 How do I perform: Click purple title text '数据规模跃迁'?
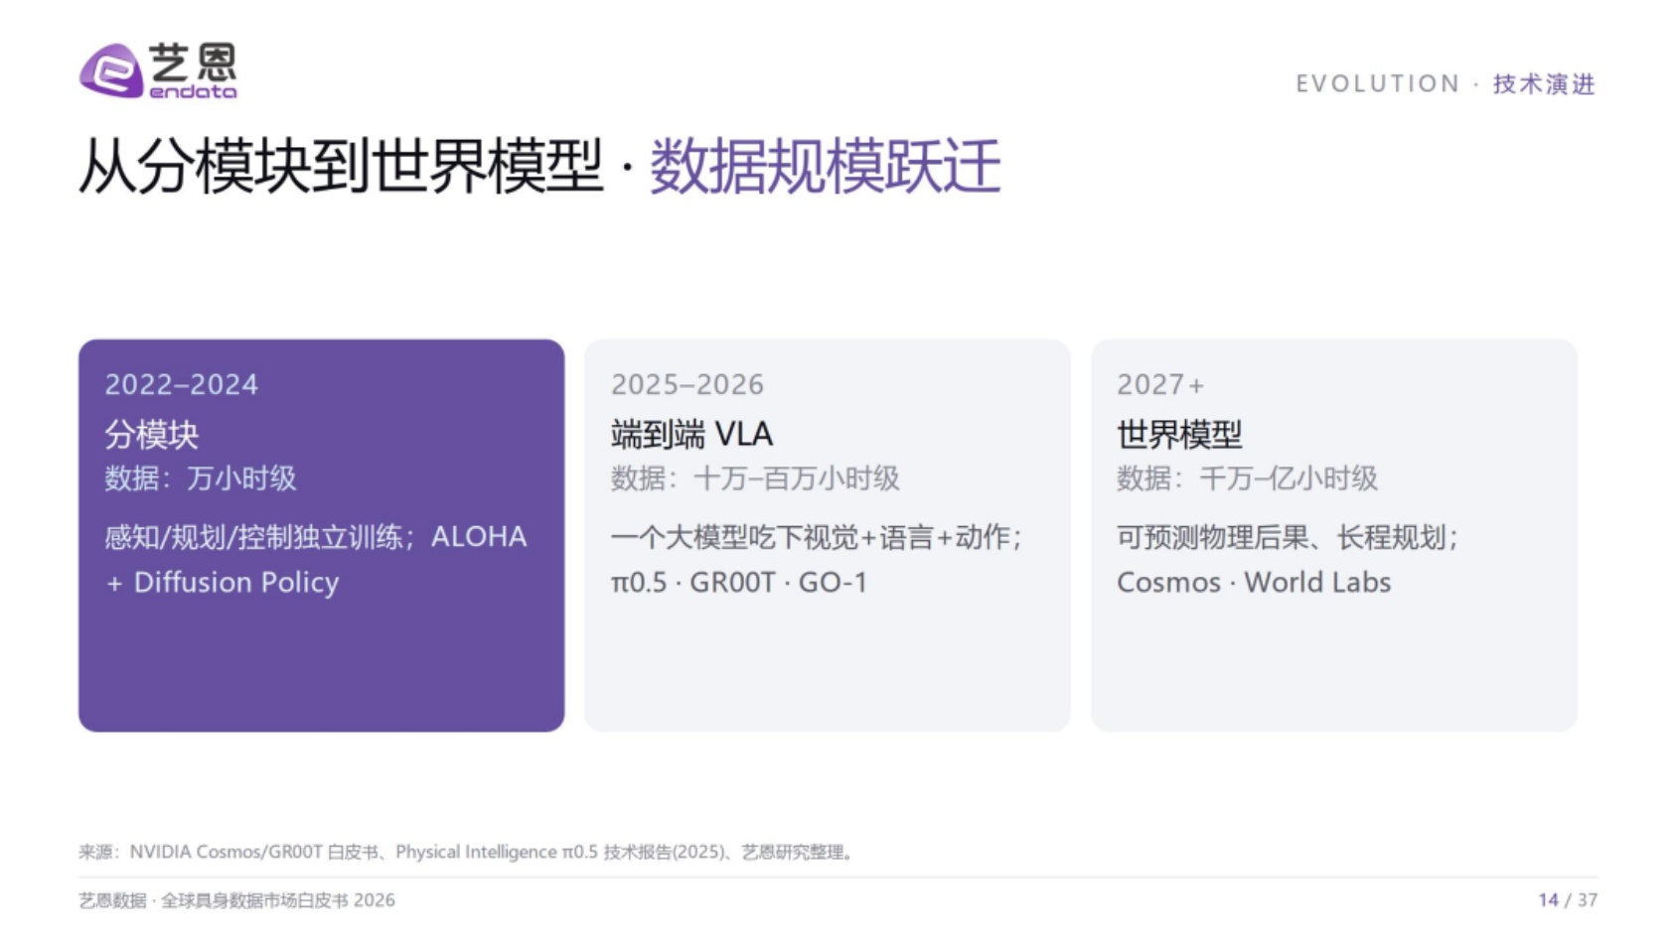(x=825, y=166)
